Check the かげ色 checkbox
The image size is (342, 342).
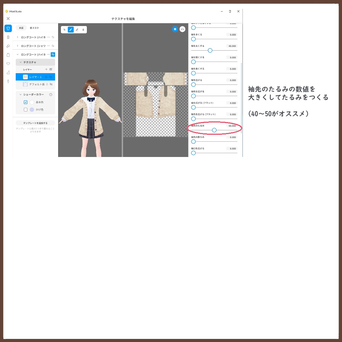[x=26, y=109]
